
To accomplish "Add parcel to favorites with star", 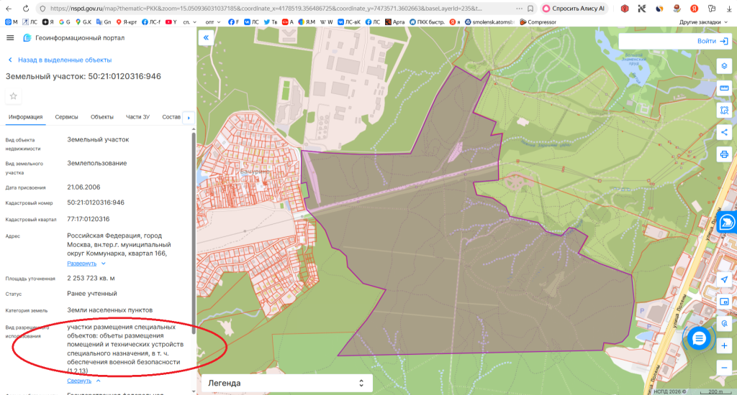I will coord(14,96).
